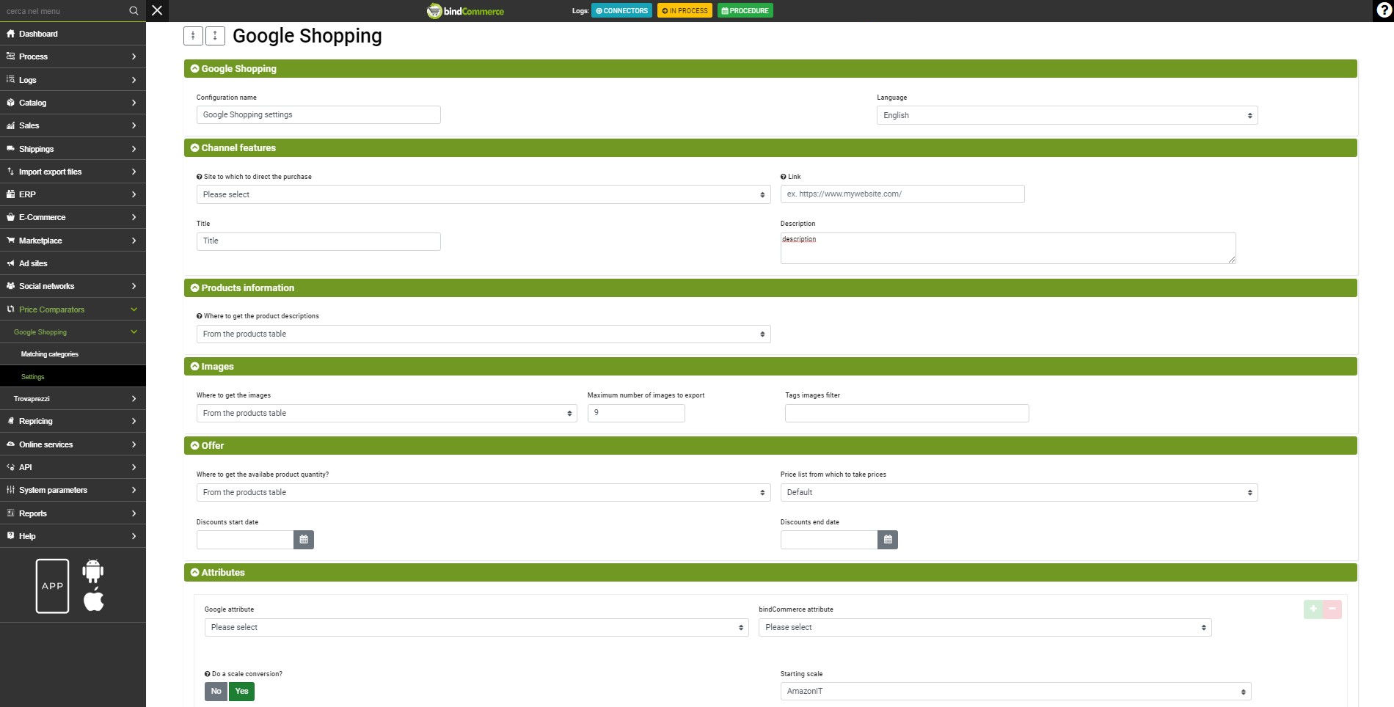The image size is (1394, 707).
Task: Click the IN PROCESS logs button
Action: pos(685,11)
